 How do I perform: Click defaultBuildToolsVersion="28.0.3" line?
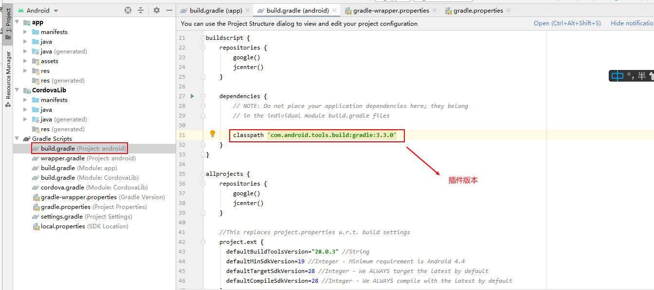pyautogui.click(x=297, y=252)
